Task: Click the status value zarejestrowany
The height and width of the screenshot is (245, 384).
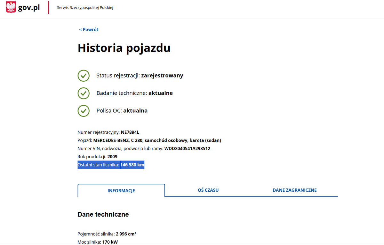Action: coord(162,76)
